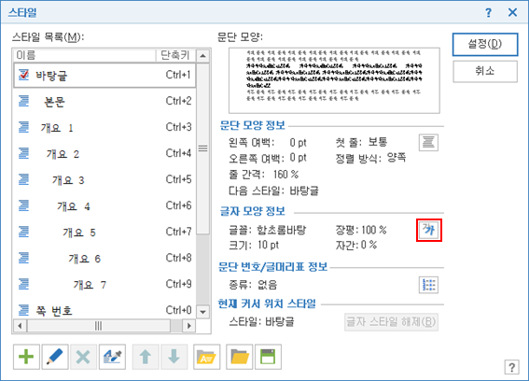Click the horizontal scroll right arrow

[x=188, y=326]
